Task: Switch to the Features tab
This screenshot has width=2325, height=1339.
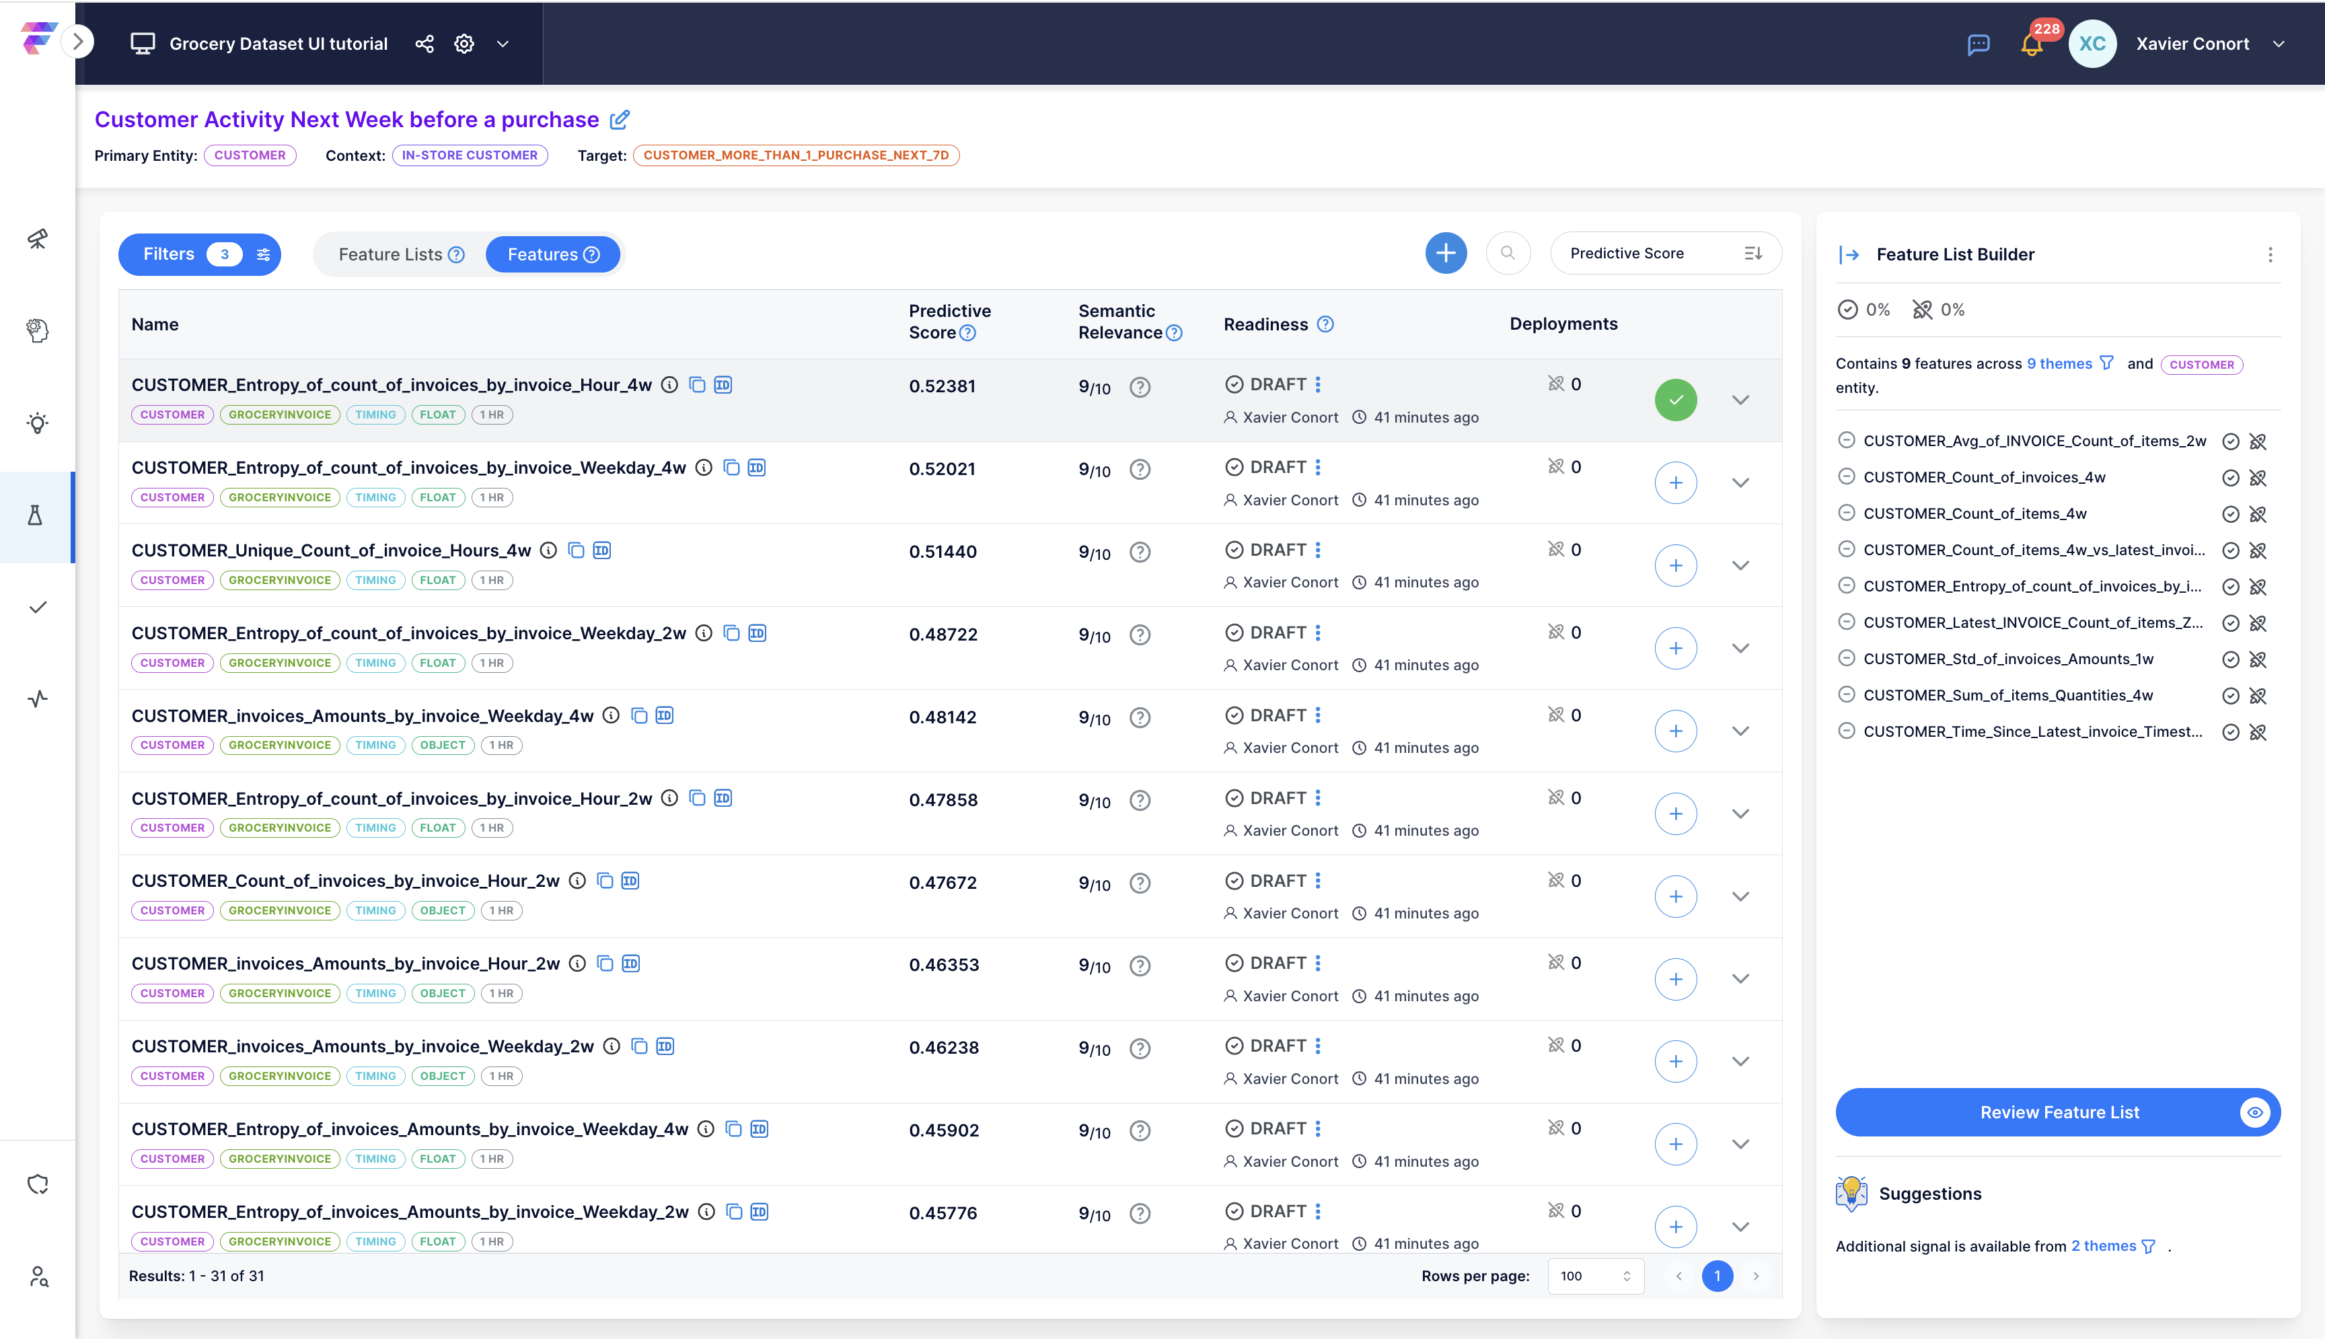Action: 552,255
